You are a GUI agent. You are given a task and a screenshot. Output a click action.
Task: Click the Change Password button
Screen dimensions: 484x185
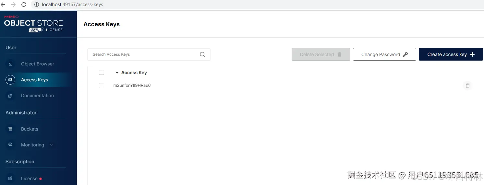click(x=384, y=54)
